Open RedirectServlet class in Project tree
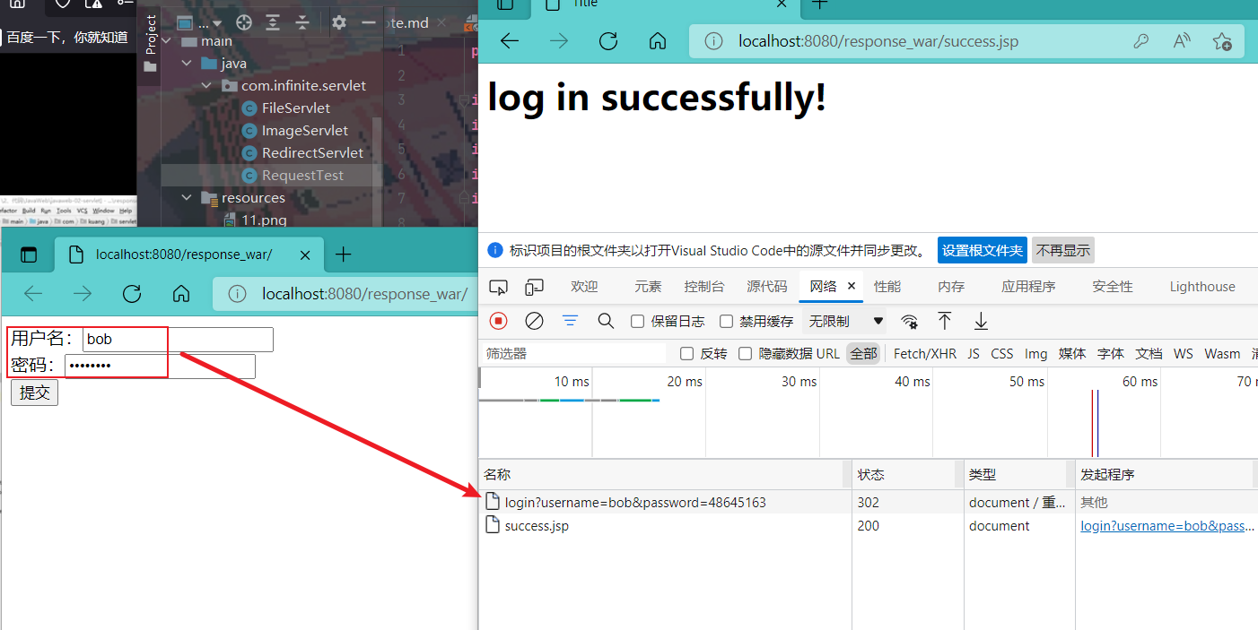 point(303,153)
